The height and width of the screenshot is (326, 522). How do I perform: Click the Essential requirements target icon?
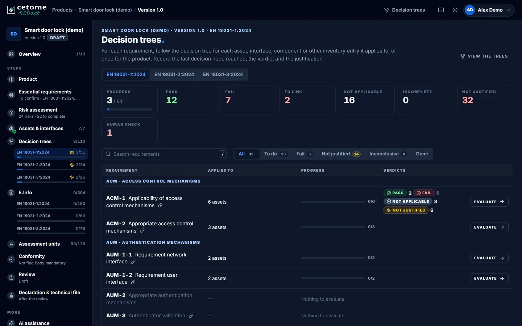(11, 95)
